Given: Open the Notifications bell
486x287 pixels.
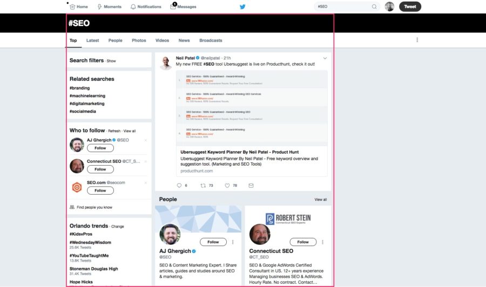Looking at the screenshot, I should point(146,6).
